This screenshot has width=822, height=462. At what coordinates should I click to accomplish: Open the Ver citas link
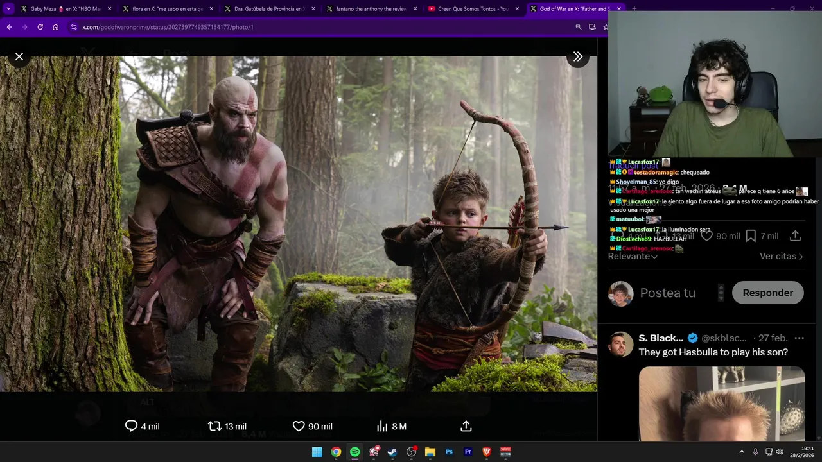[x=782, y=256]
